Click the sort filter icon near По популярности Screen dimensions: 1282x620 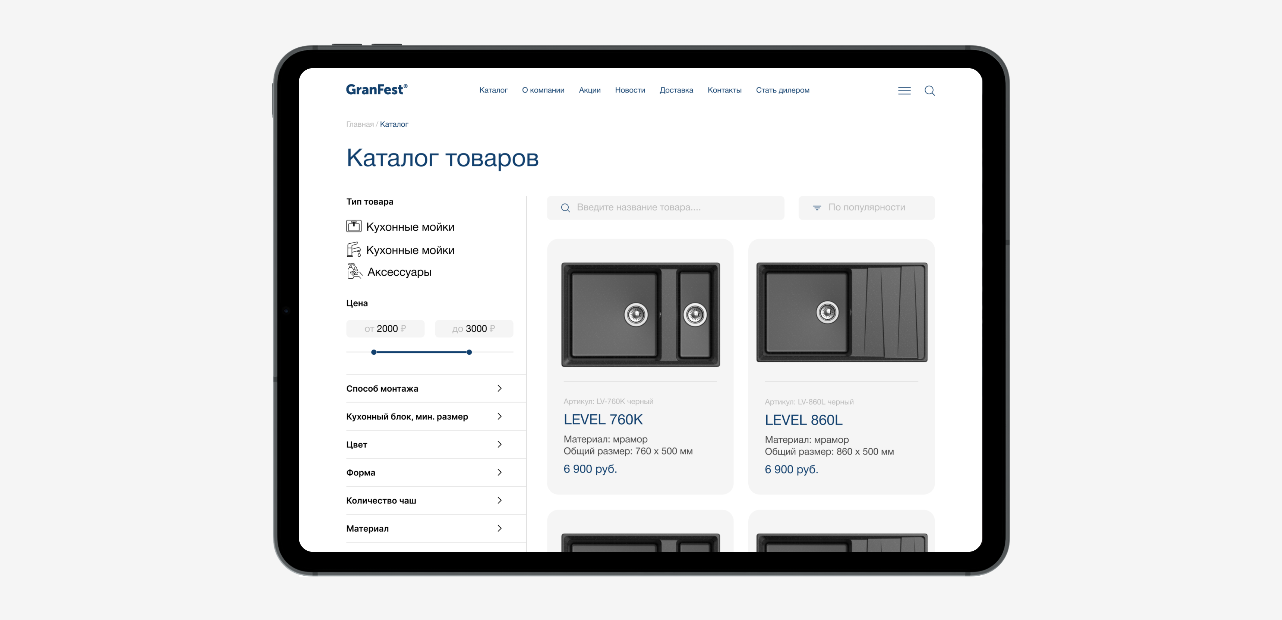pos(817,208)
